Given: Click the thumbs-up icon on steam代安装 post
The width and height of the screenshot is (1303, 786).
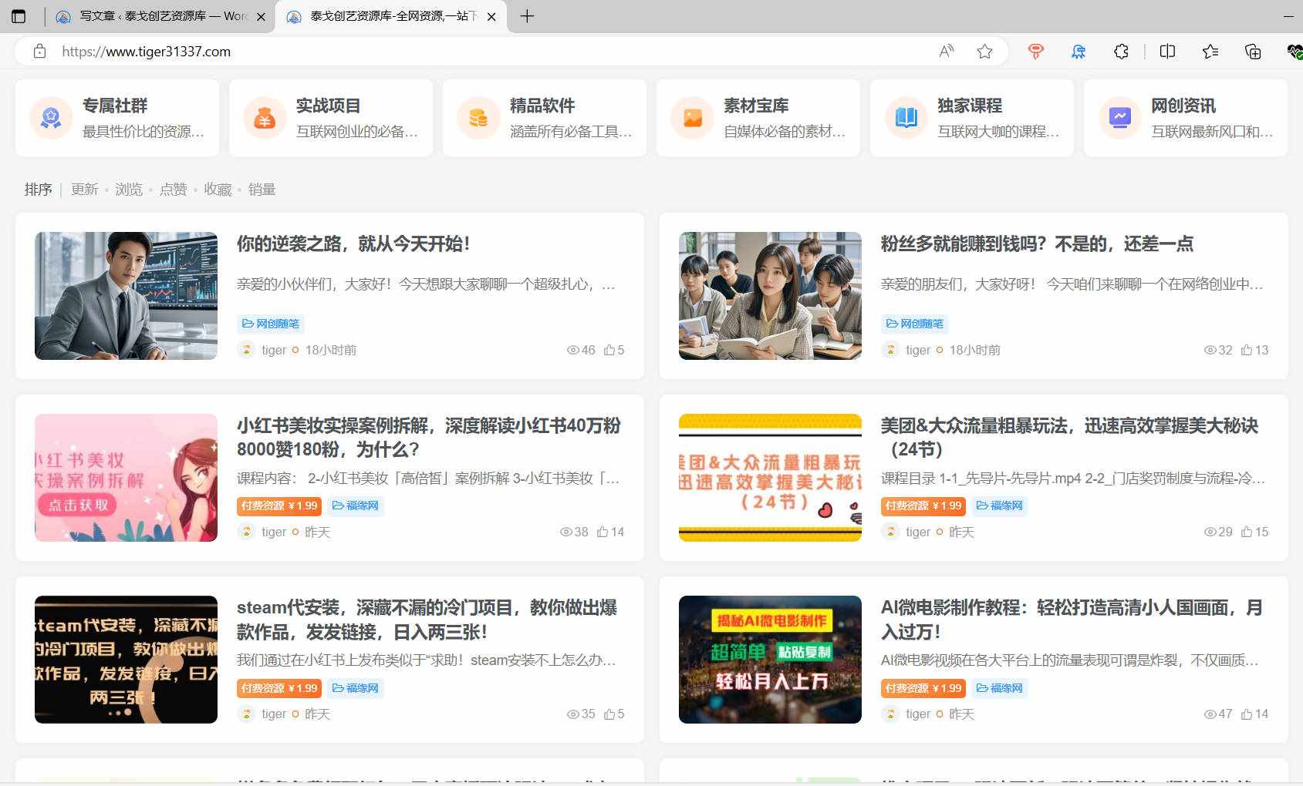Looking at the screenshot, I should [609, 714].
